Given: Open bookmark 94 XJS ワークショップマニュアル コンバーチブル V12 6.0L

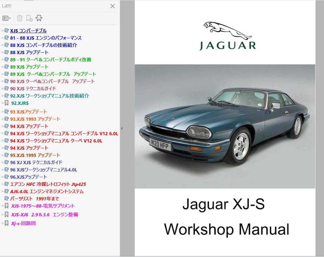Looking at the screenshot, I should click(x=64, y=133).
